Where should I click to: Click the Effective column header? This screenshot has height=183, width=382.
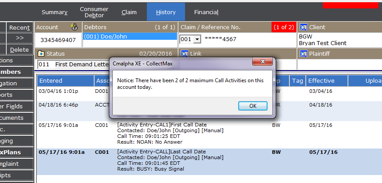pyautogui.click(x=321, y=81)
